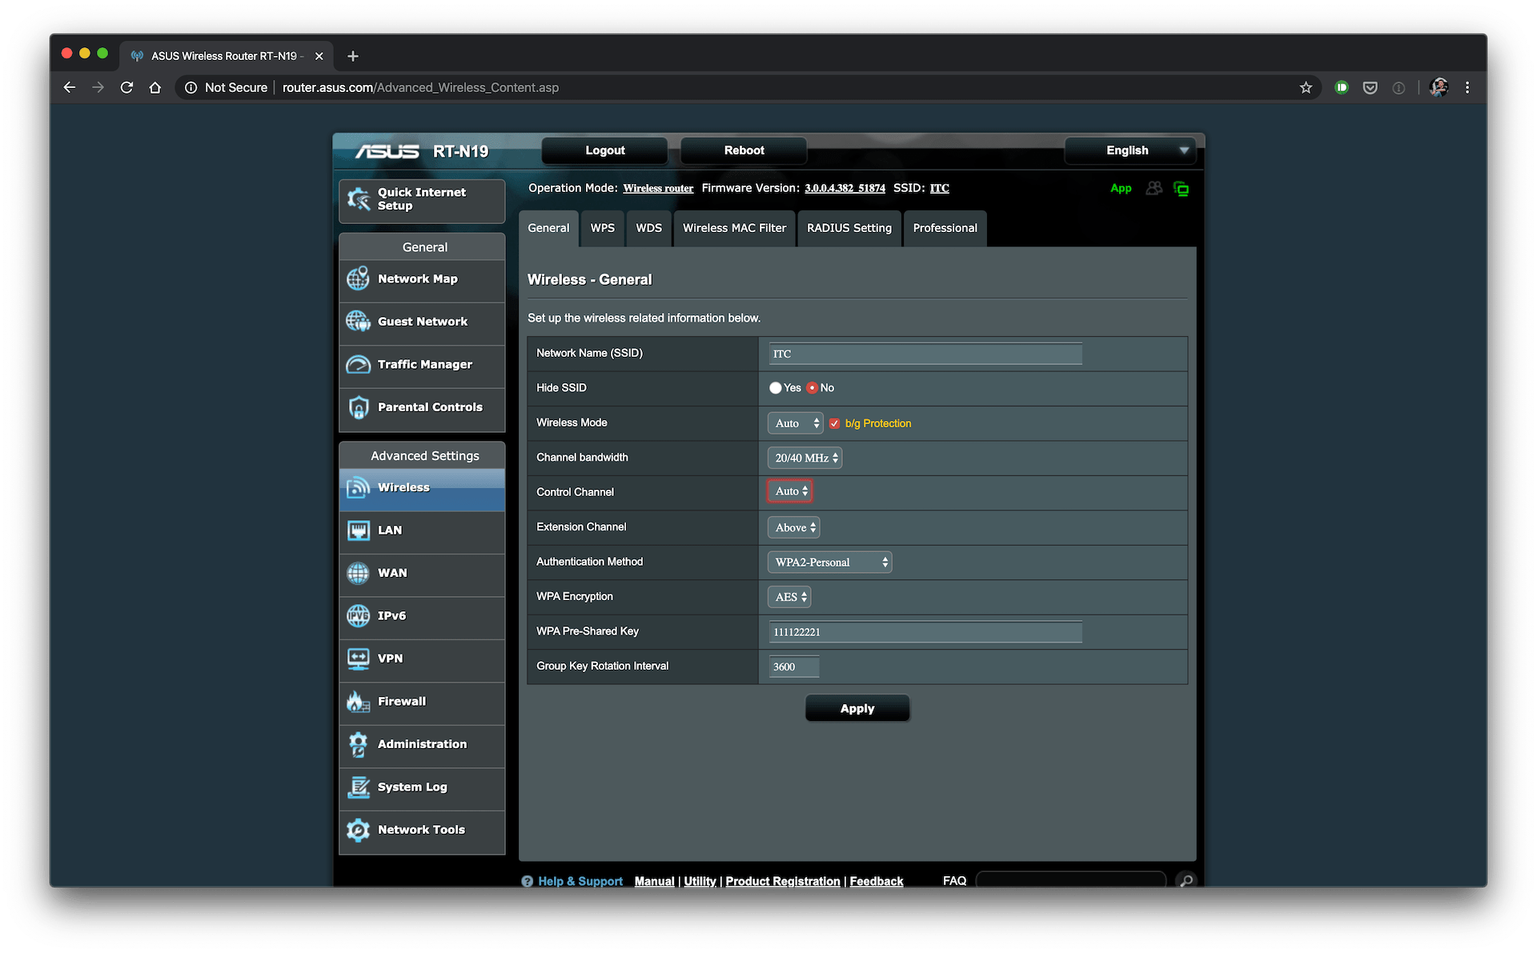1537x953 pixels.
Task: Click the LAN port icon
Action: pos(358,531)
